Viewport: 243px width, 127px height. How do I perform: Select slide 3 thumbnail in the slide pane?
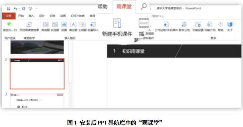[37, 101]
